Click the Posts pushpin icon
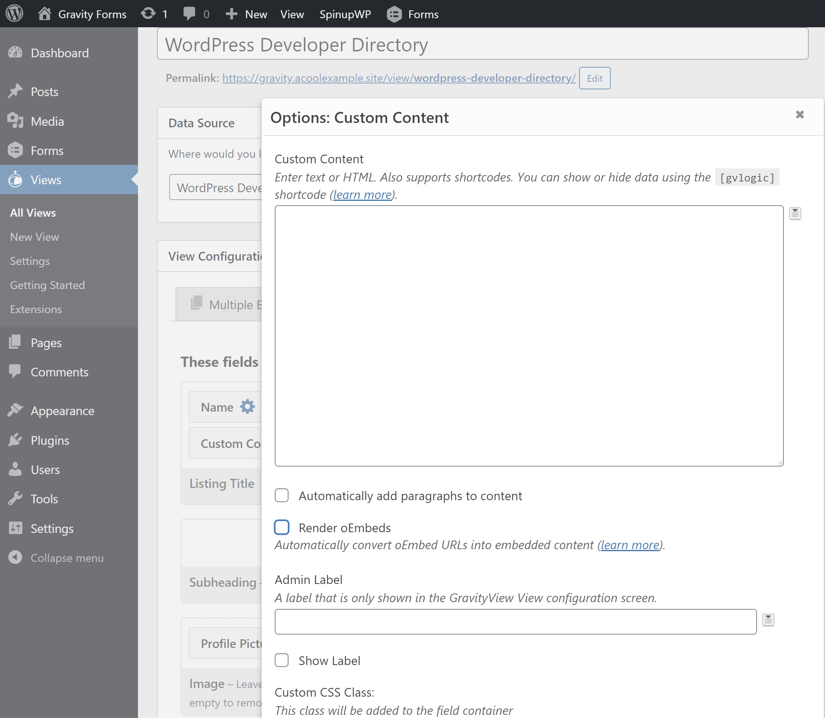The height and width of the screenshot is (718, 825). click(x=15, y=91)
